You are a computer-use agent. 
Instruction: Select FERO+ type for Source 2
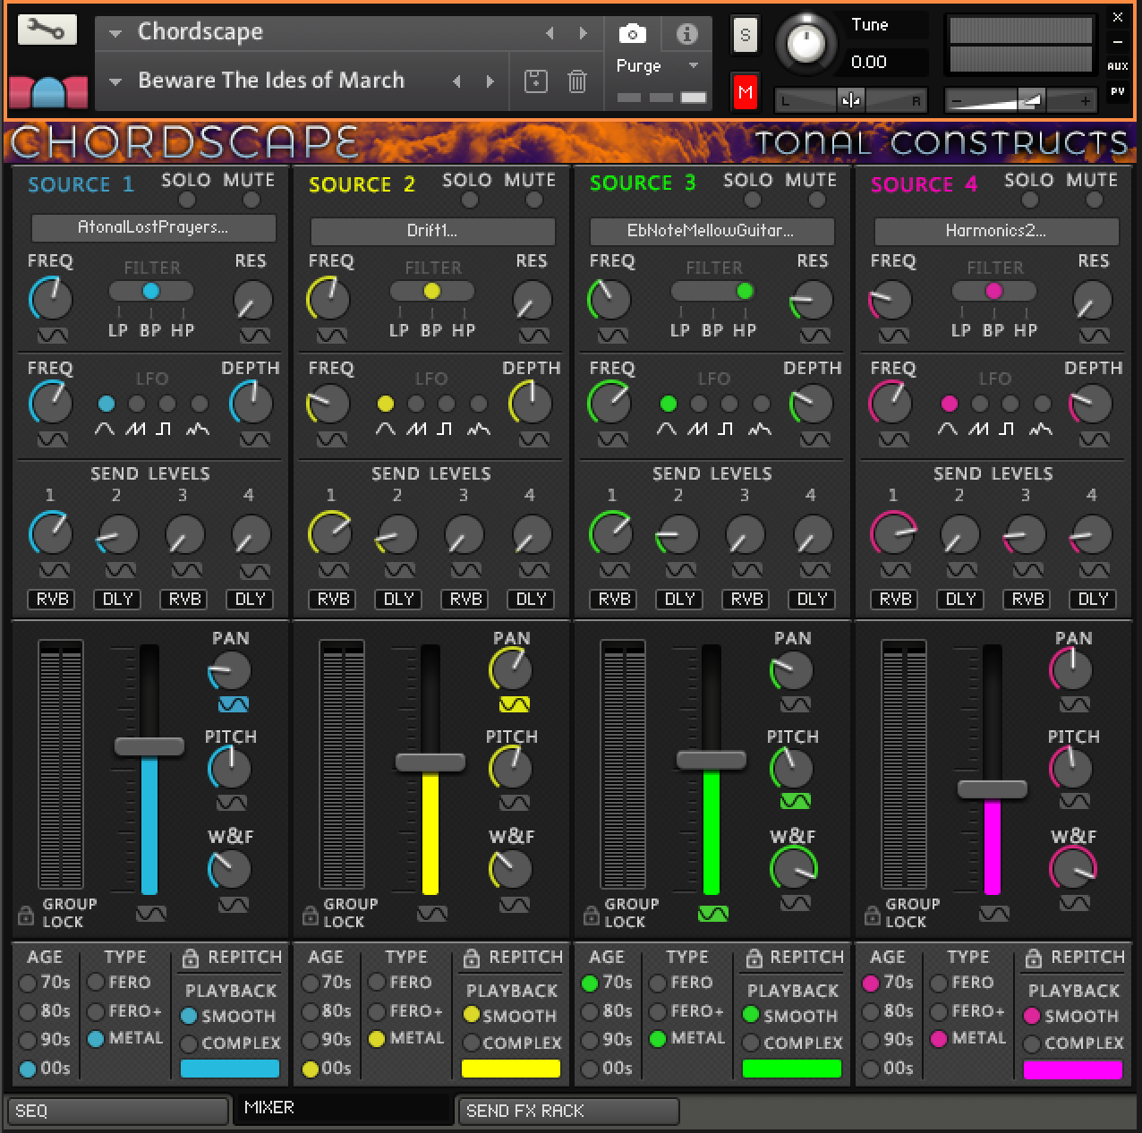point(377,1012)
